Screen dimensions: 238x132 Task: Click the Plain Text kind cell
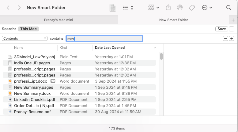(x=69, y=57)
